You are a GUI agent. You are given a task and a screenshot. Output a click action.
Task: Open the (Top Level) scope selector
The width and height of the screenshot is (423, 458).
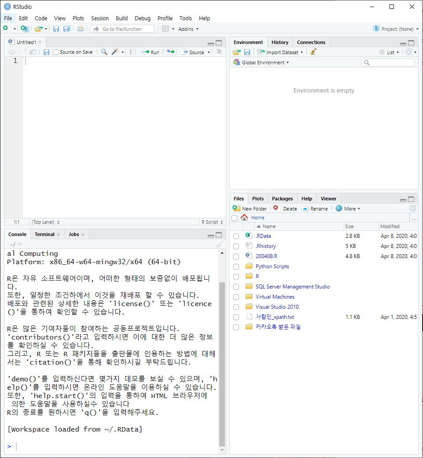(x=45, y=222)
